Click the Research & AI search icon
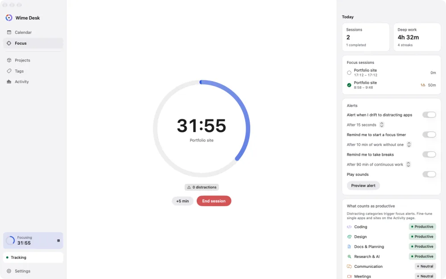The width and height of the screenshot is (446, 279). pyautogui.click(x=349, y=257)
